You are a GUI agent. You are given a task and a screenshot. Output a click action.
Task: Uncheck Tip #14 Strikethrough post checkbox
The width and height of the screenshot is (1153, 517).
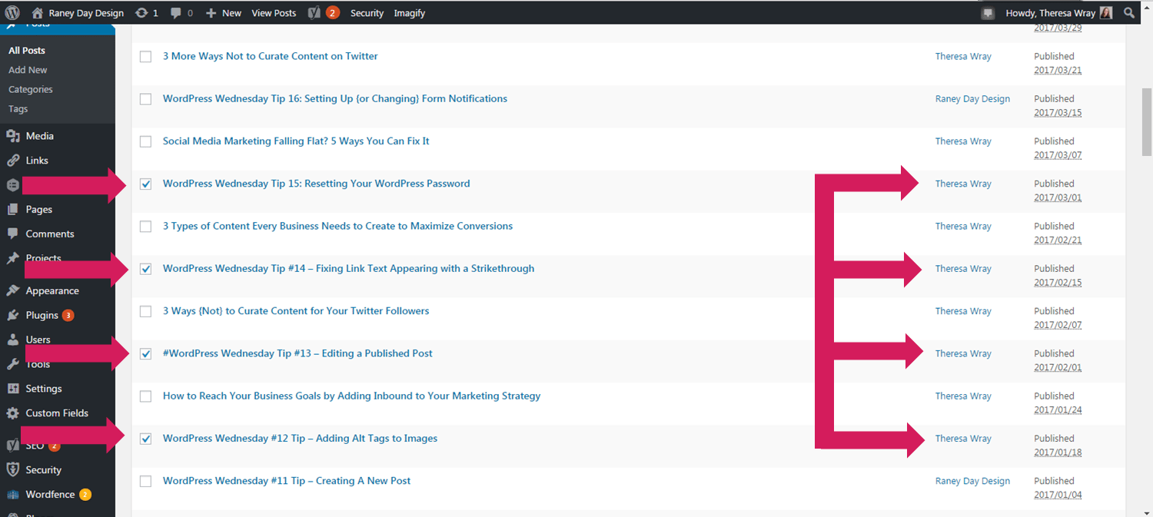point(146,269)
